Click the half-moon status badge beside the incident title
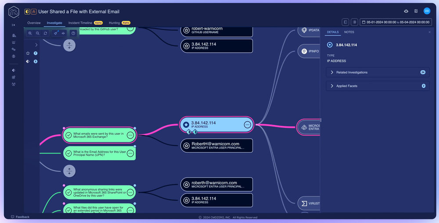This screenshot has width=439, height=223. [27, 12]
